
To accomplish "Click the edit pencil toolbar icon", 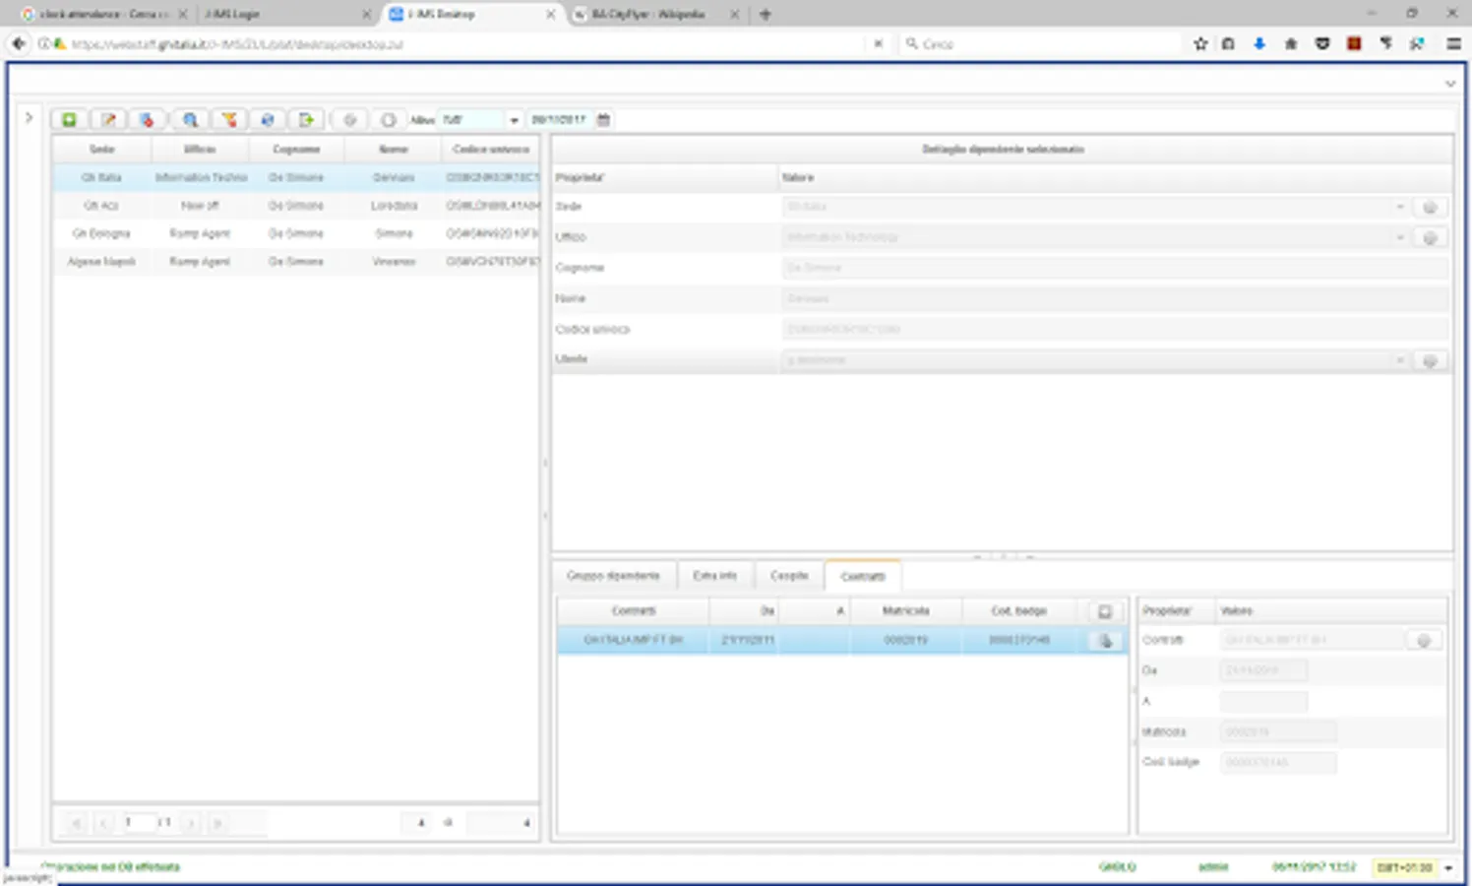I will pyautogui.click(x=108, y=120).
